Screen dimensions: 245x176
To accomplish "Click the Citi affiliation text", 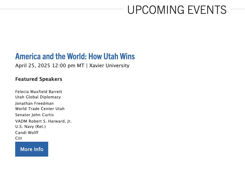I will pyautogui.click(x=19, y=138).
